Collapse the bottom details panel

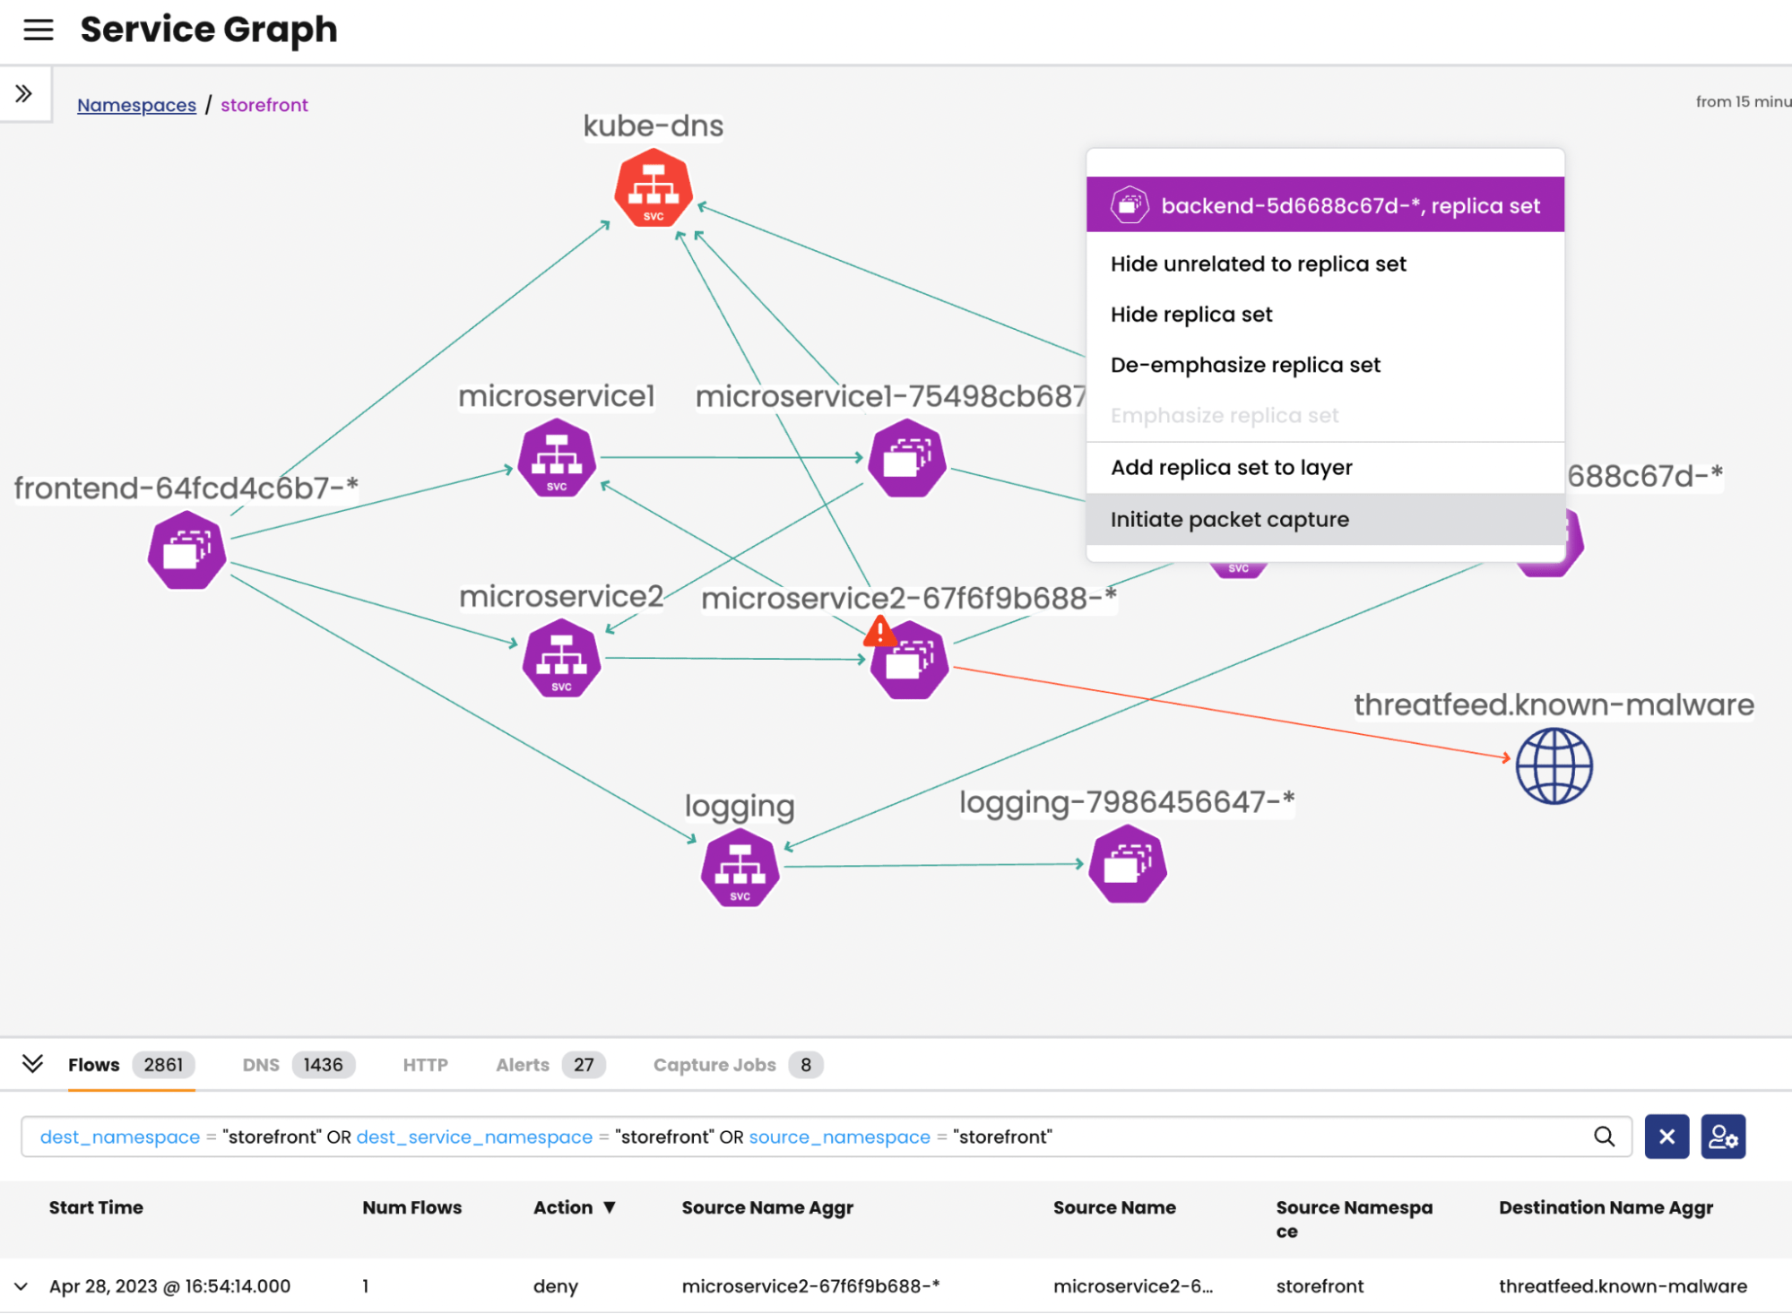32,1064
